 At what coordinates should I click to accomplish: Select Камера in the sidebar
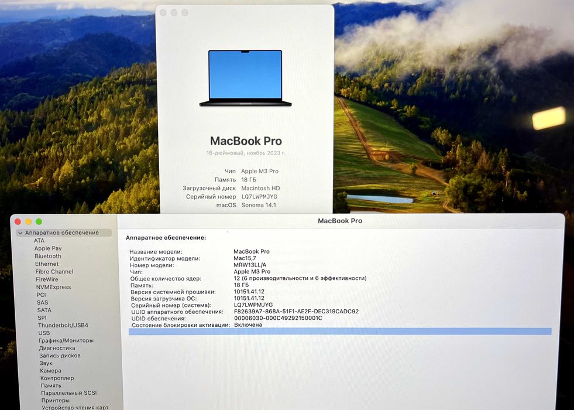50,370
